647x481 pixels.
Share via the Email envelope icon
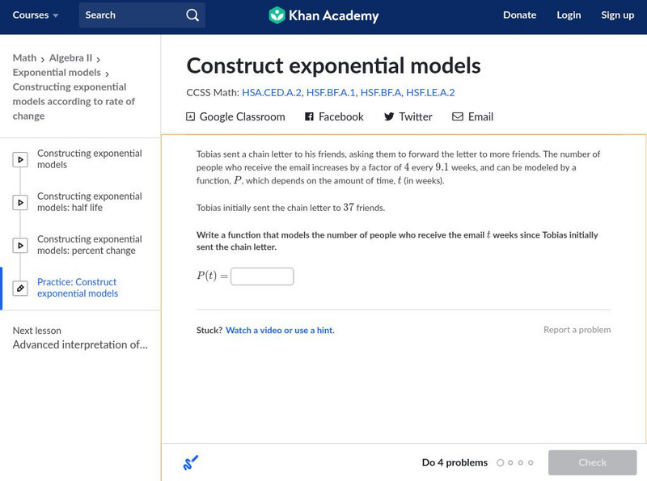(x=458, y=116)
